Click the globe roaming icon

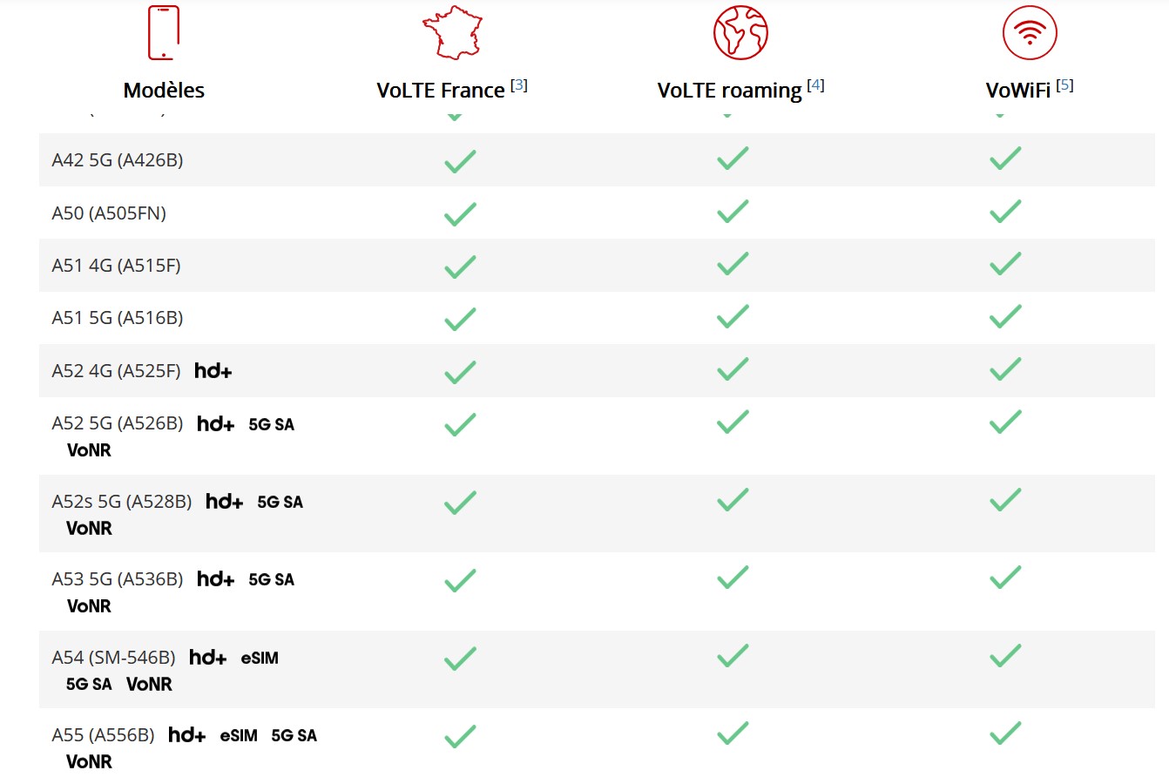pyautogui.click(x=740, y=33)
